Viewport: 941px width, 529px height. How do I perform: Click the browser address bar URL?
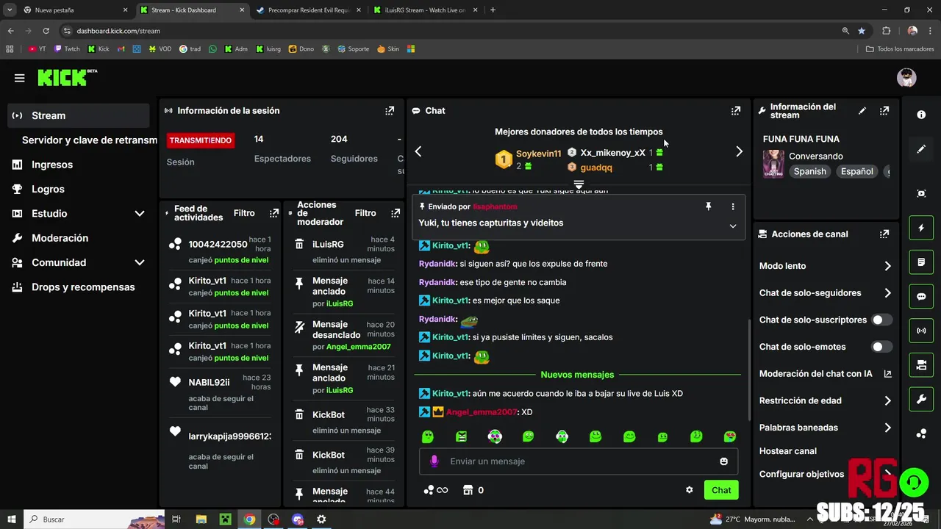[118, 31]
